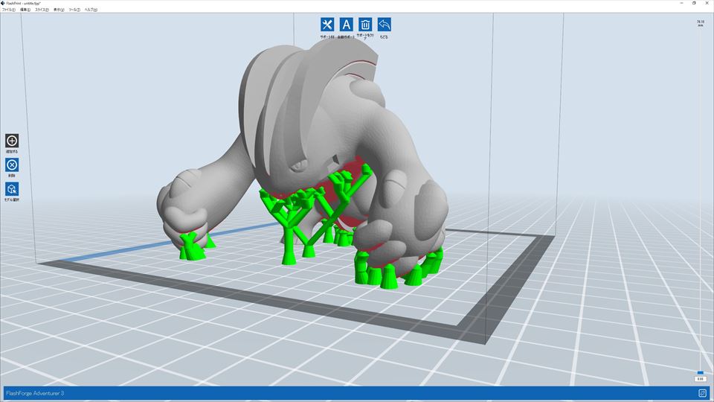
Task: Open the スライス (Slice) menu
Action: pos(42,10)
